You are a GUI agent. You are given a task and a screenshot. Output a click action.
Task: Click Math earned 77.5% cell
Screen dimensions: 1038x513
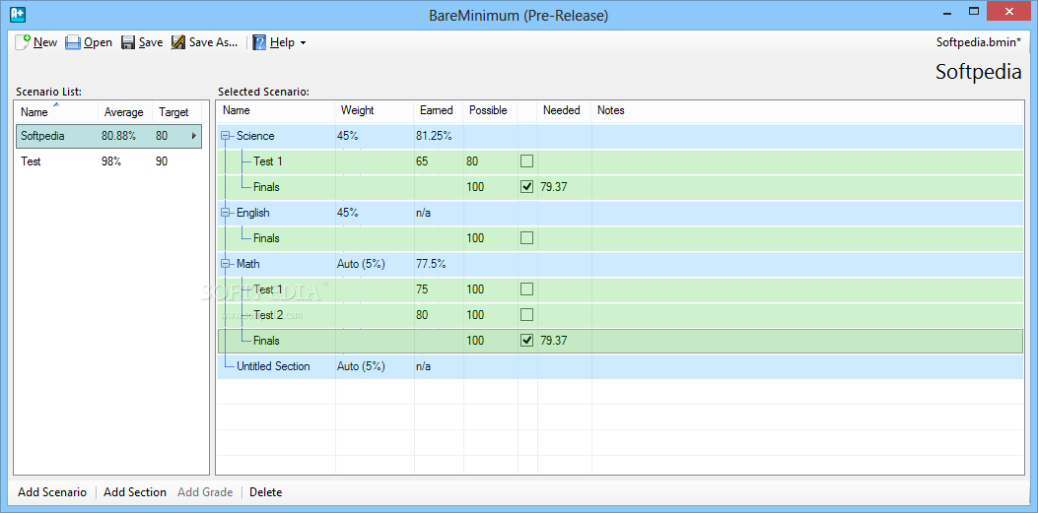tap(431, 263)
